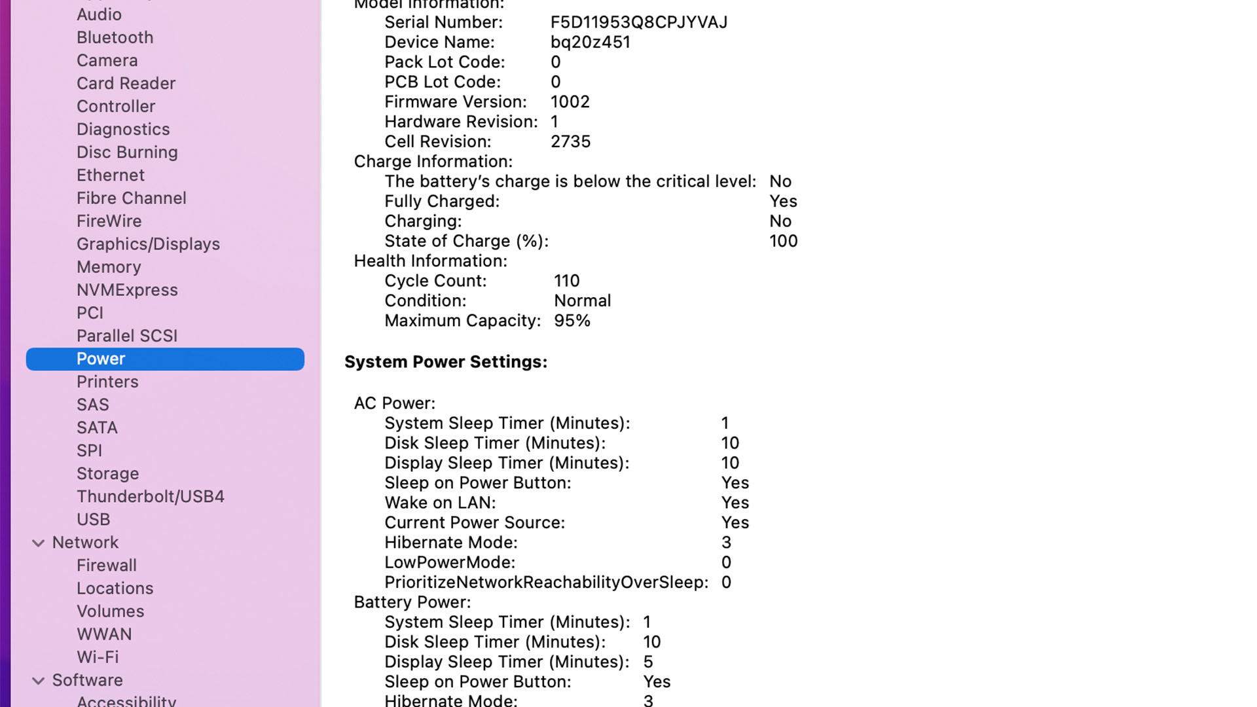Image resolution: width=1257 pixels, height=707 pixels.
Task: Toggle Wake on LAN setting
Action: [735, 502]
